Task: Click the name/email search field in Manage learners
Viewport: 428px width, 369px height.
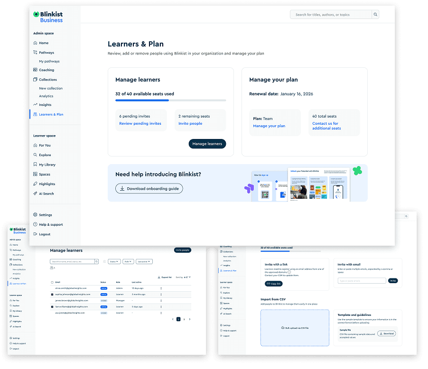Action: tap(72, 261)
